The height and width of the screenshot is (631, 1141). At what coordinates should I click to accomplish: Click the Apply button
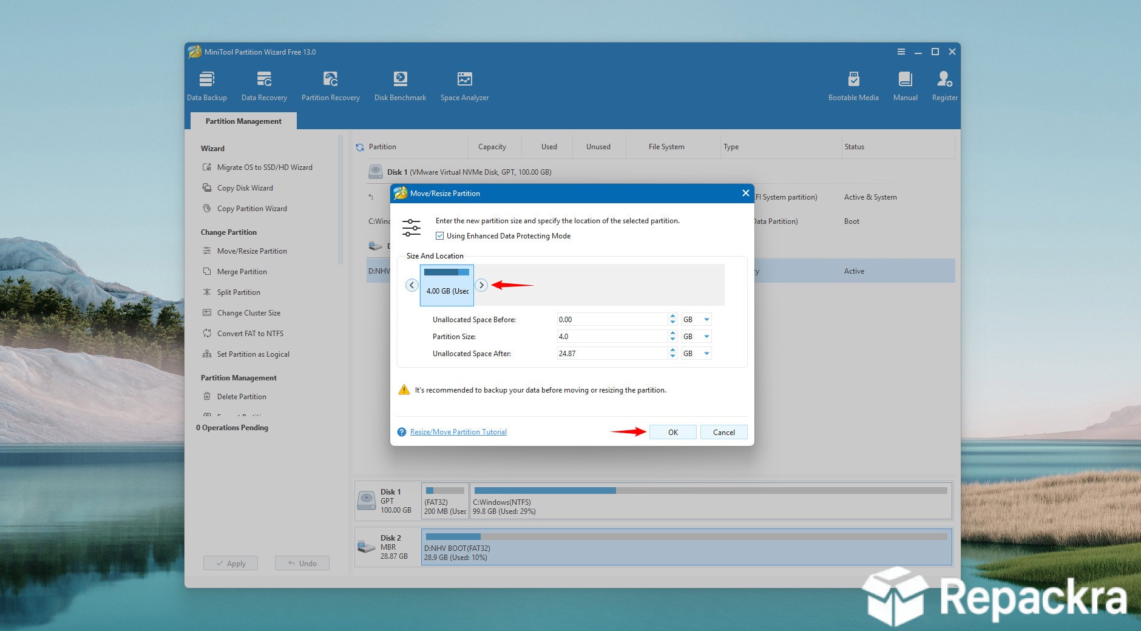tap(231, 563)
